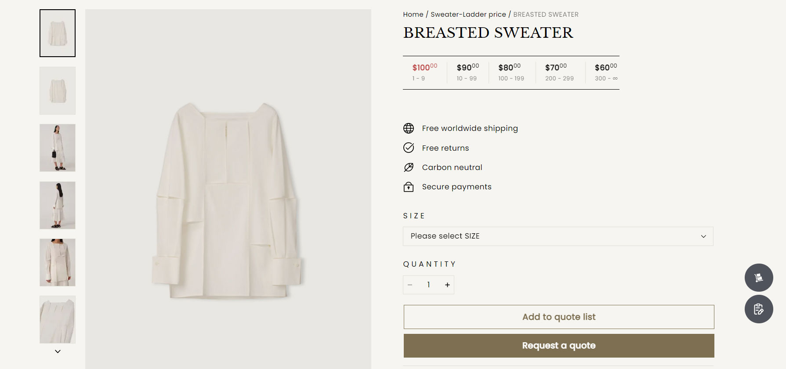Decrease quantity with the minus button
This screenshot has height=369, width=786.
[410, 285]
